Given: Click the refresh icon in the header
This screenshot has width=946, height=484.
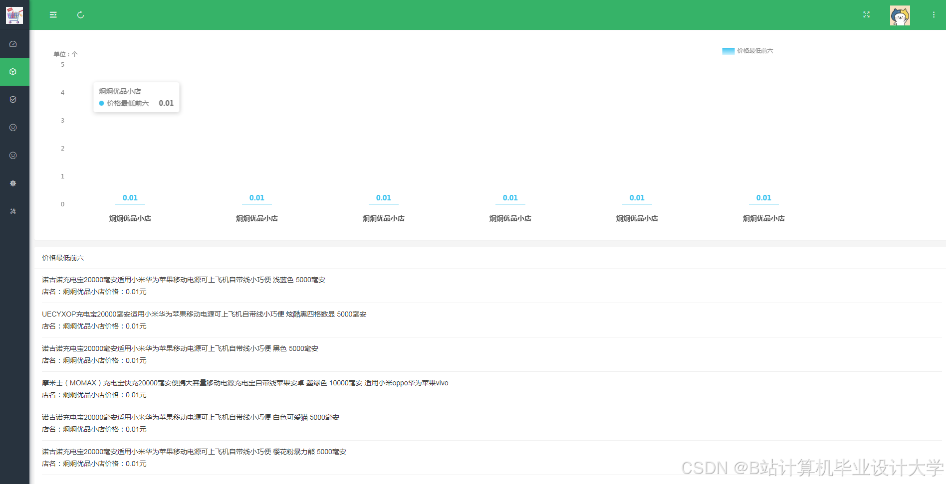Looking at the screenshot, I should (80, 15).
